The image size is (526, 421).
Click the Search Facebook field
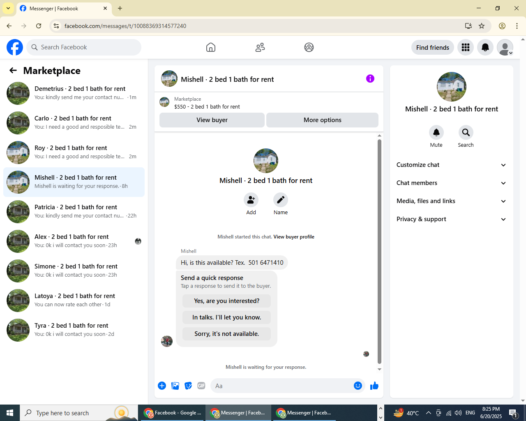point(84,47)
